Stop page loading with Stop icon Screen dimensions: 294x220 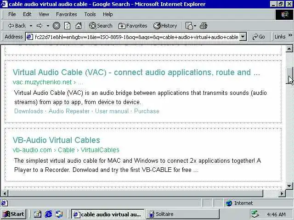tap(56, 26)
